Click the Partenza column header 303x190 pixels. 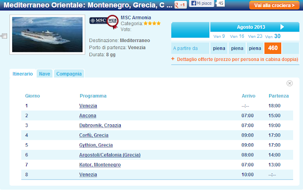279,96
